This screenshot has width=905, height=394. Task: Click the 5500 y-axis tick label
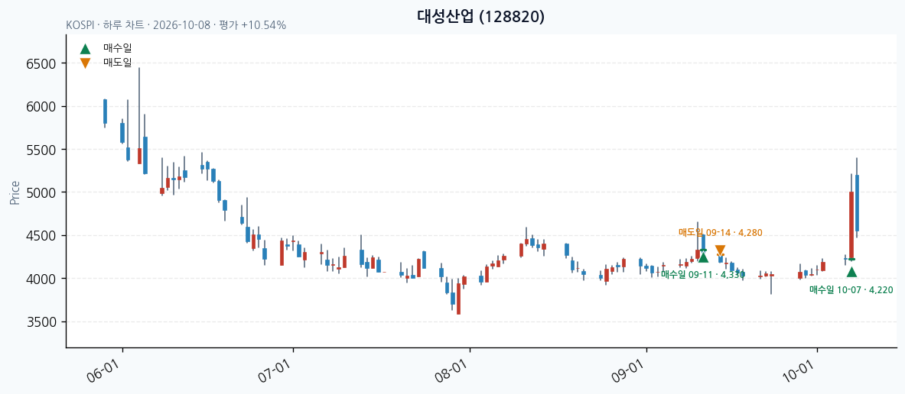tap(41, 150)
